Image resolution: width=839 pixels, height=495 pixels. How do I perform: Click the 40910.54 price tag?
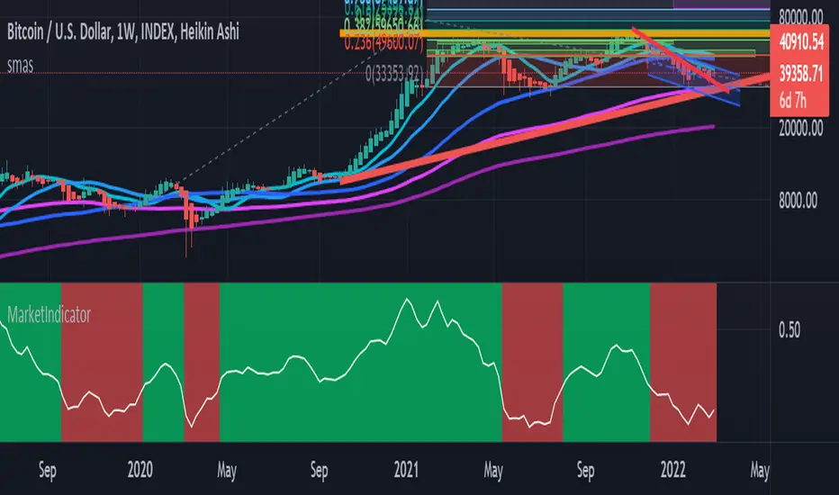[800, 41]
